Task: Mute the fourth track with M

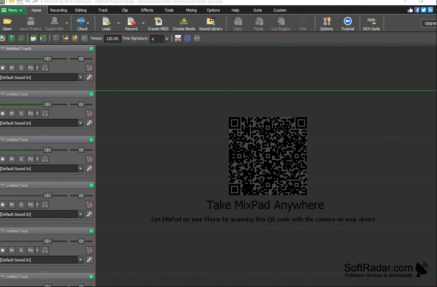Action: click(12, 205)
